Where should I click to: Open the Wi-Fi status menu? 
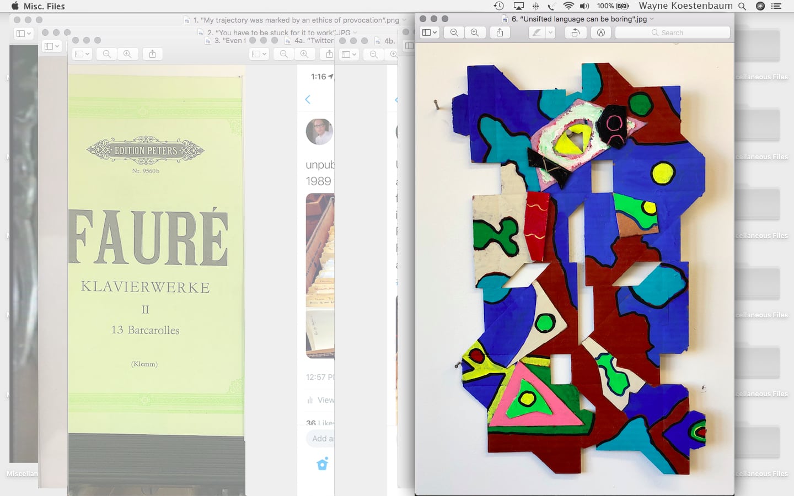tap(568, 6)
